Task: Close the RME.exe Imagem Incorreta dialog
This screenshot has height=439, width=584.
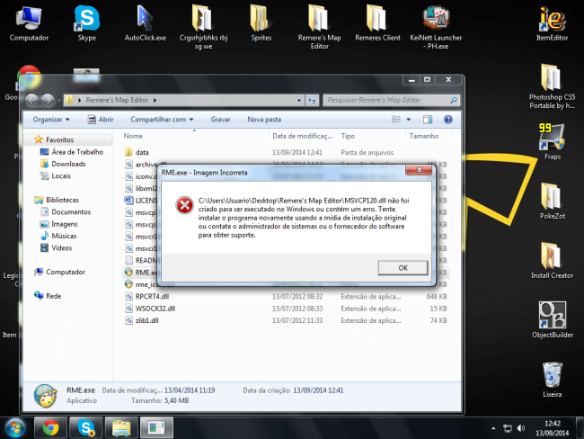Action: point(419,170)
